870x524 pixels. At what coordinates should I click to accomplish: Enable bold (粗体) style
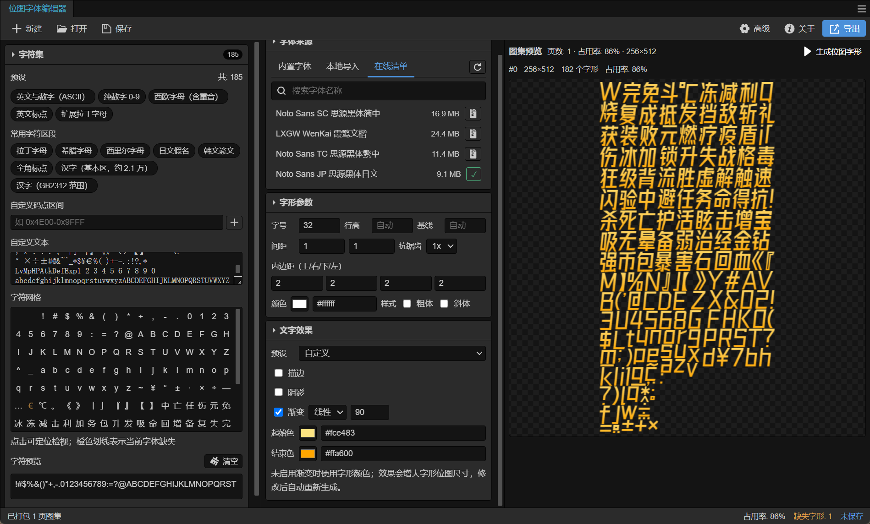click(407, 304)
